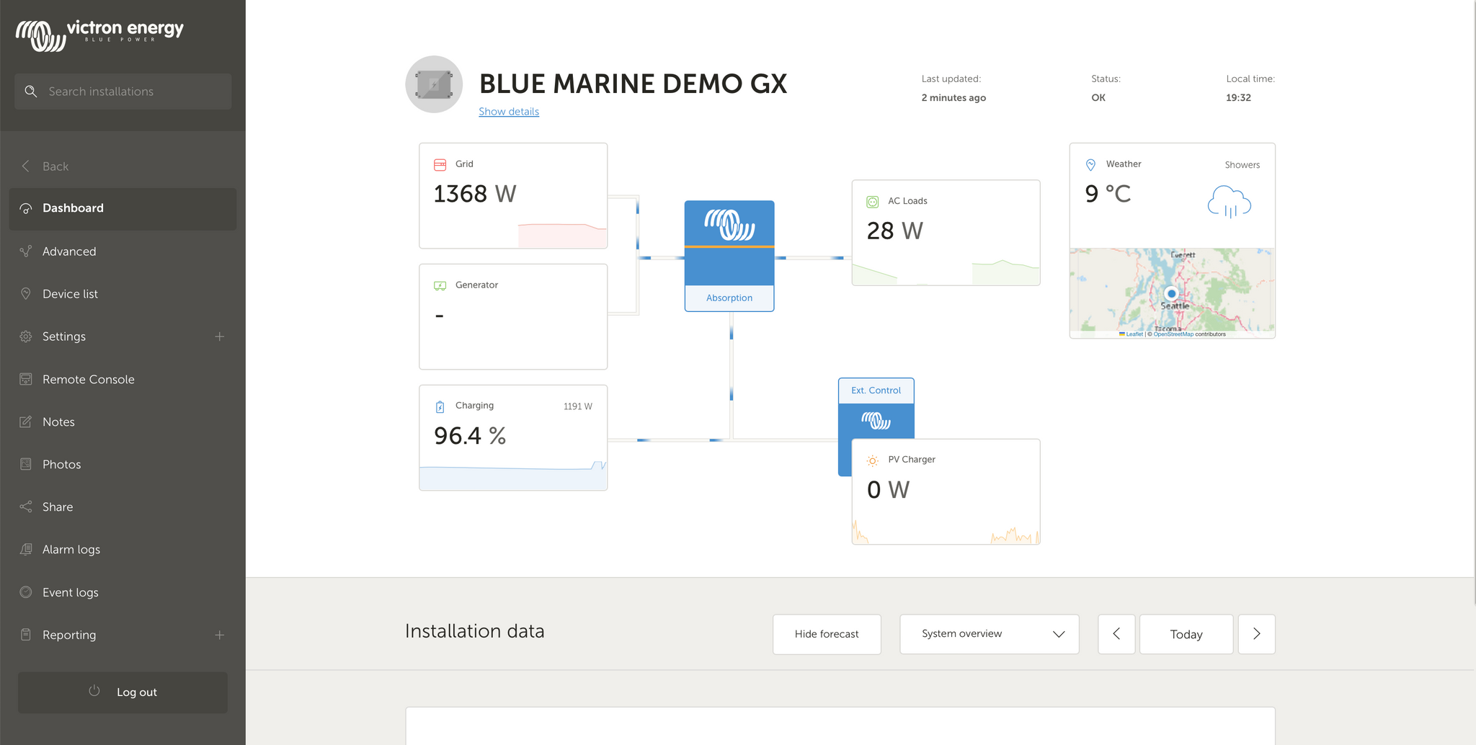Click the Absorption status badge on the inverter
This screenshot has height=745, width=1476.
[x=729, y=298]
